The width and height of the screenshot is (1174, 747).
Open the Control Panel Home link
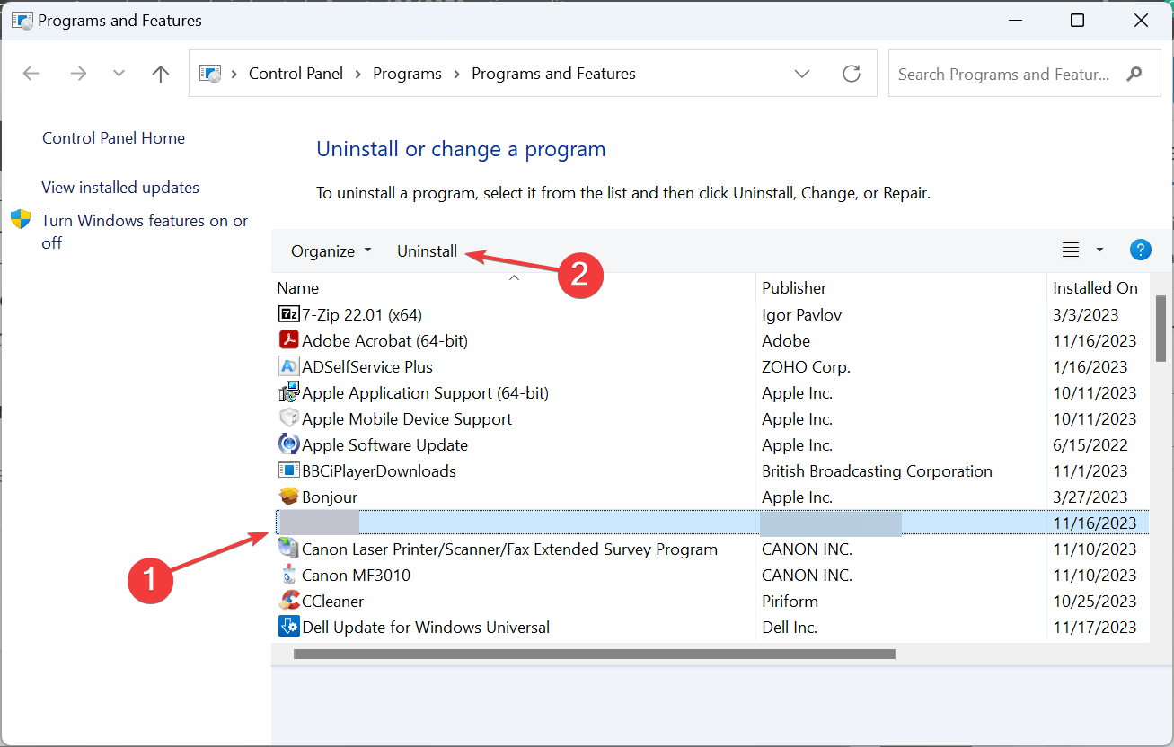(x=113, y=138)
